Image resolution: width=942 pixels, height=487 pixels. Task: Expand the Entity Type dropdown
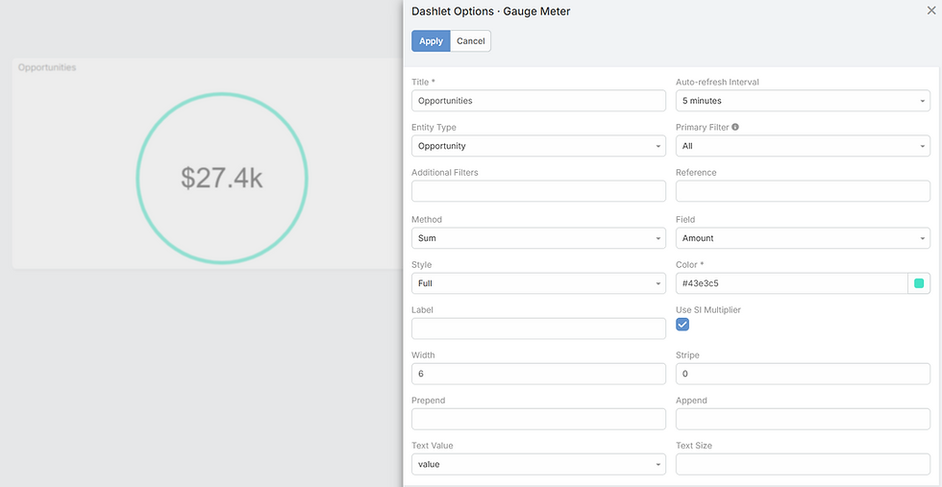tap(538, 146)
